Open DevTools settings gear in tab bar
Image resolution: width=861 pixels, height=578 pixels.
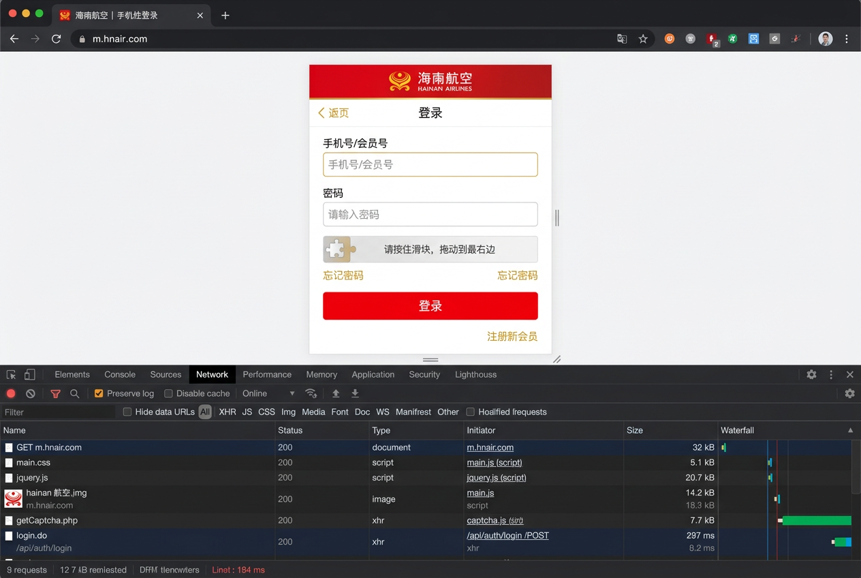(811, 375)
